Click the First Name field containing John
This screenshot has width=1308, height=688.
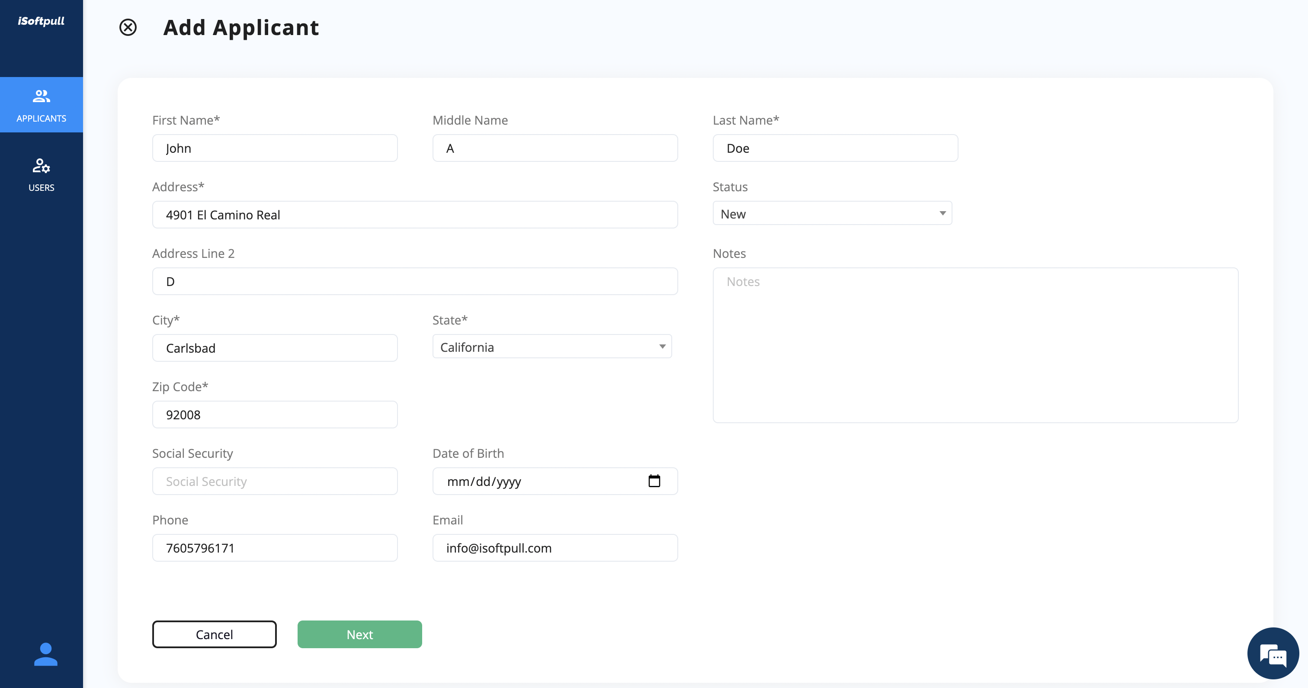(274, 148)
